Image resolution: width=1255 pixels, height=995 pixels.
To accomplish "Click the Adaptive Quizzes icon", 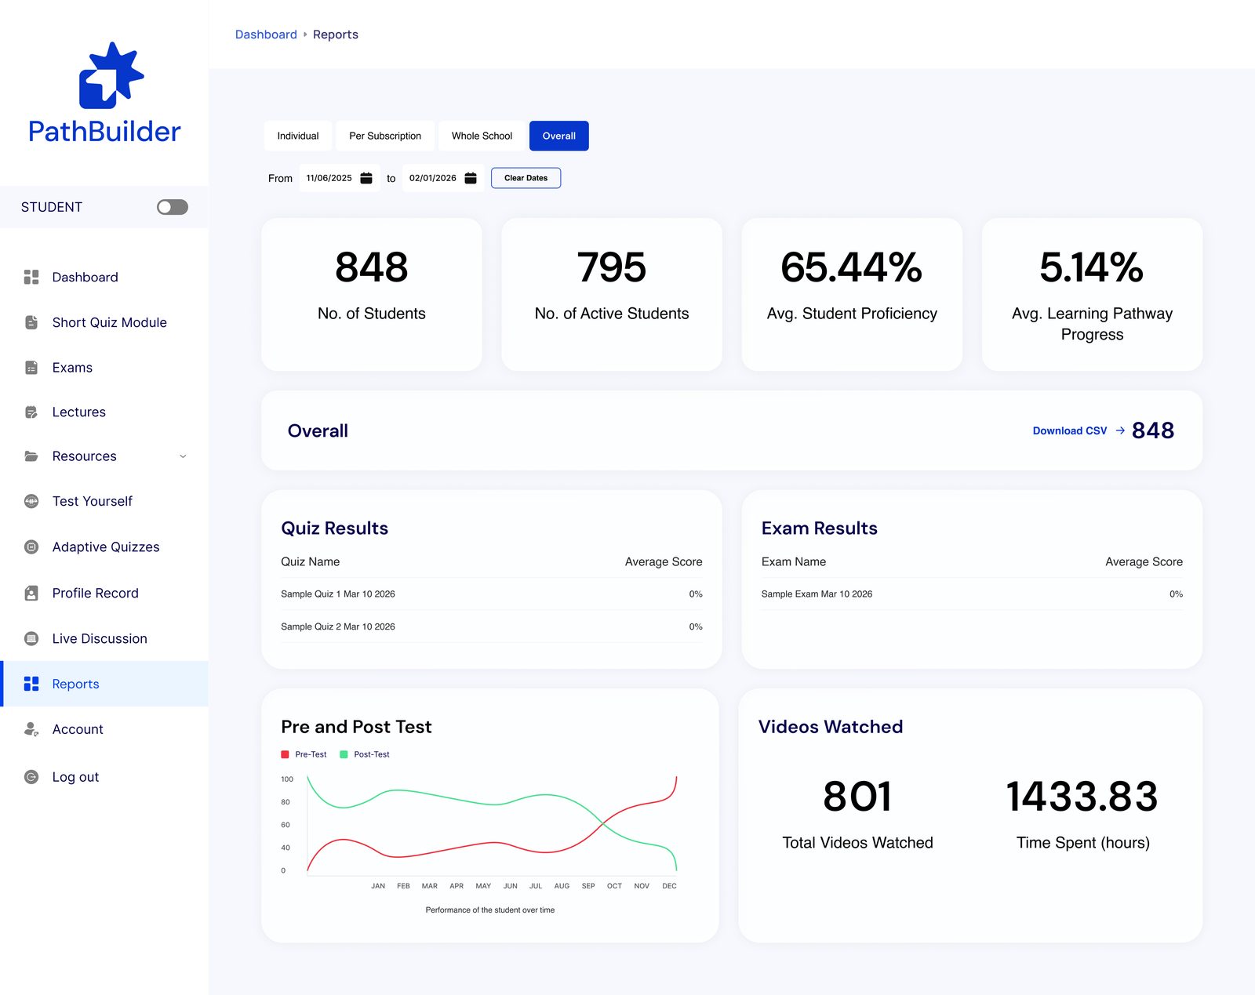I will click(31, 547).
